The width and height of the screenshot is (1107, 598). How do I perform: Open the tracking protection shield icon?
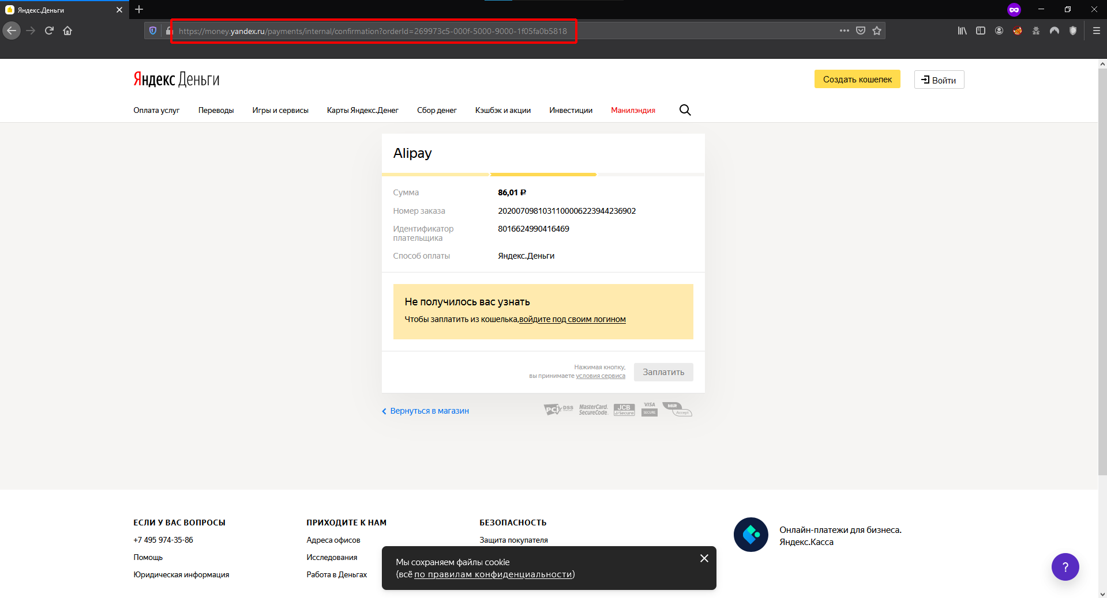153,31
